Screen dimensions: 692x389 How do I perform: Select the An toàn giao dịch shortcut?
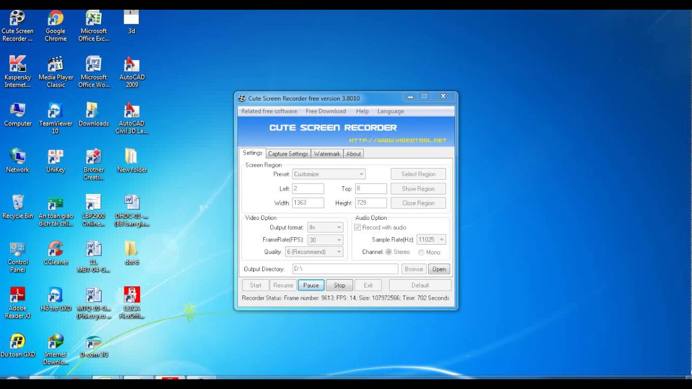pyautogui.click(x=56, y=211)
